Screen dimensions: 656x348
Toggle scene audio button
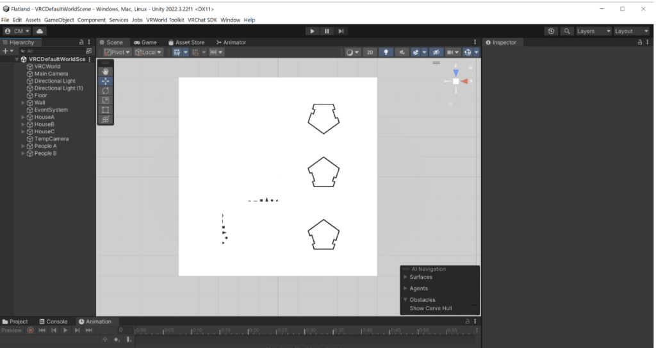click(x=402, y=53)
